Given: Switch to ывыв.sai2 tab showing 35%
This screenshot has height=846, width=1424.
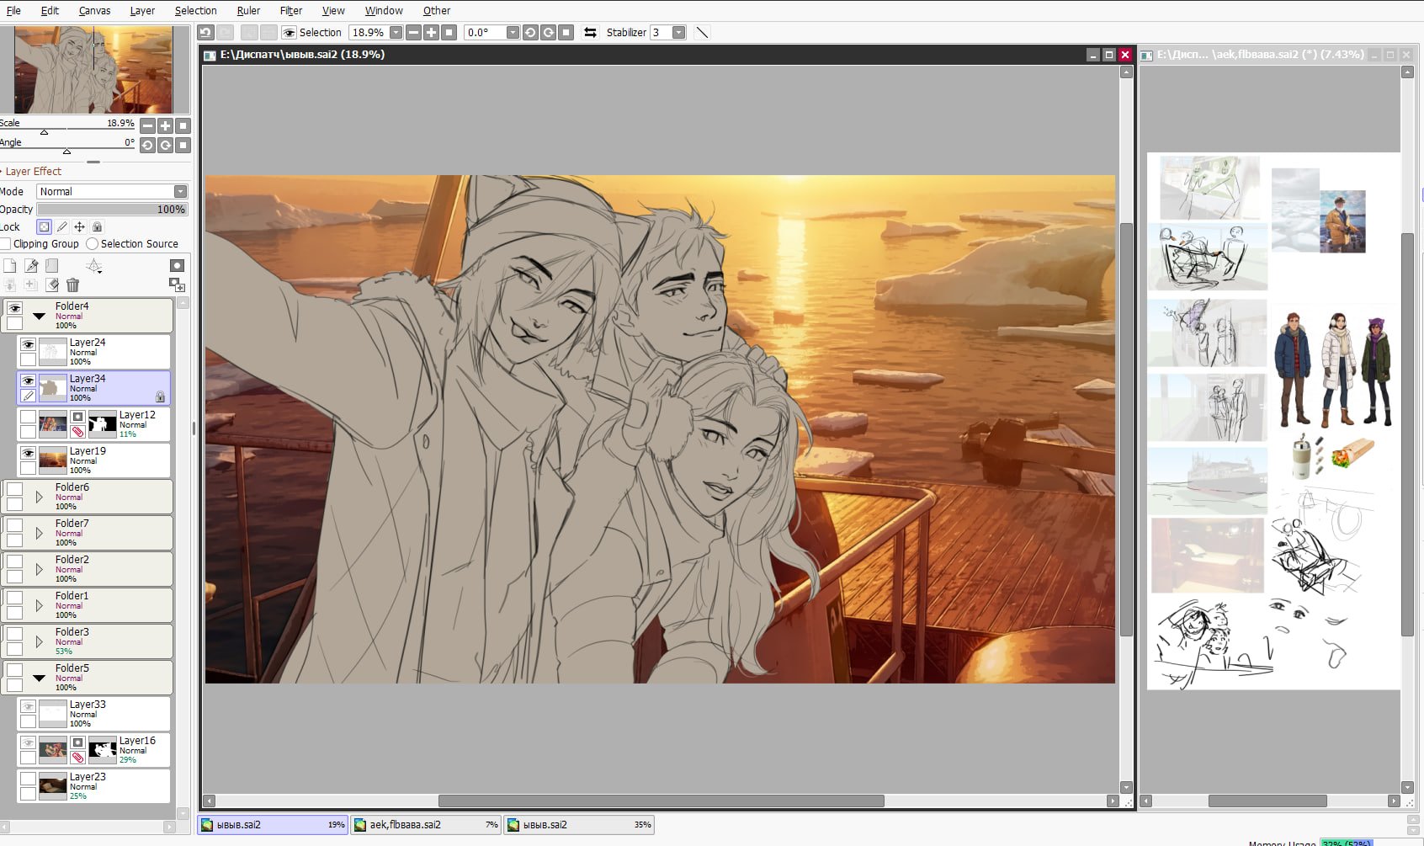Looking at the screenshot, I should [x=579, y=825].
